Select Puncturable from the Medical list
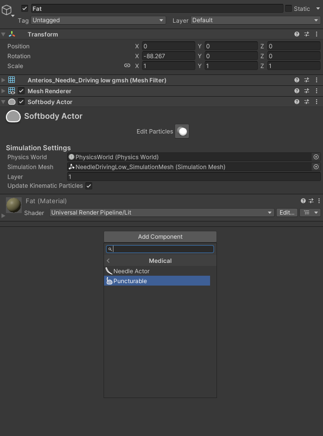This screenshot has height=436, width=323. [157, 281]
